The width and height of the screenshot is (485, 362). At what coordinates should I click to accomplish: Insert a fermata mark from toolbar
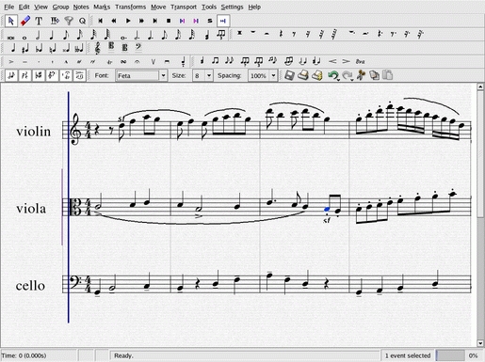point(137,62)
